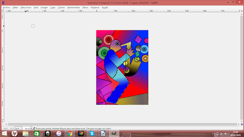Open the Archivo menu
The image size is (244, 137).
point(6,8)
